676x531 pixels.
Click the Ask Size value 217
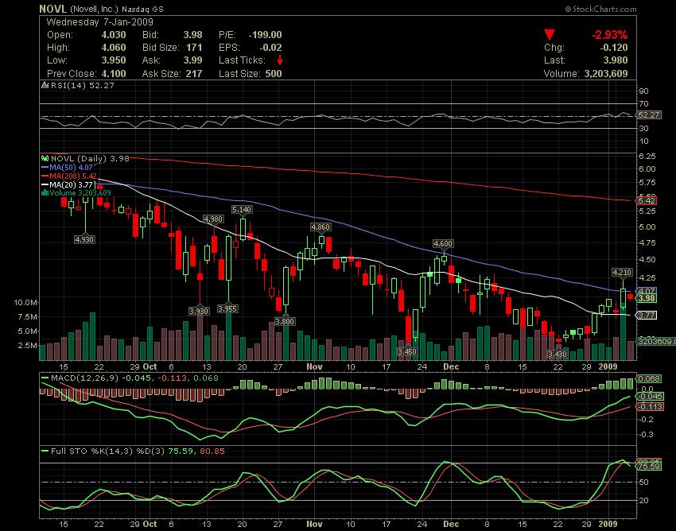pos(194,74)
